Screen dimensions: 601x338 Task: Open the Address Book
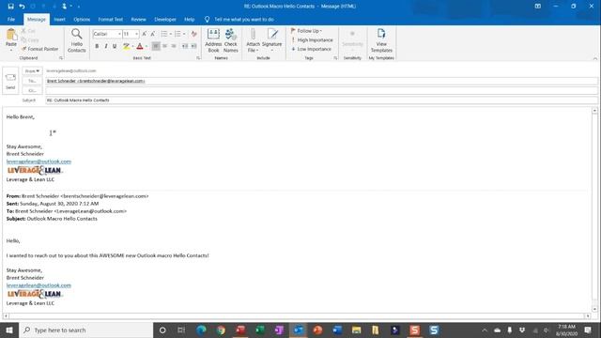tap(213, 40)
